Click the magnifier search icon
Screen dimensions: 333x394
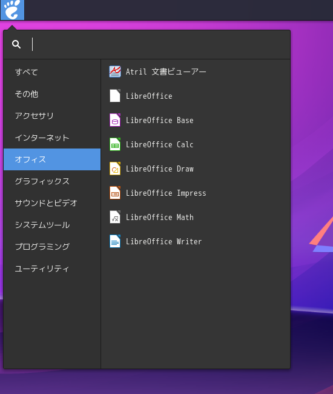click(x=16, y=44)
